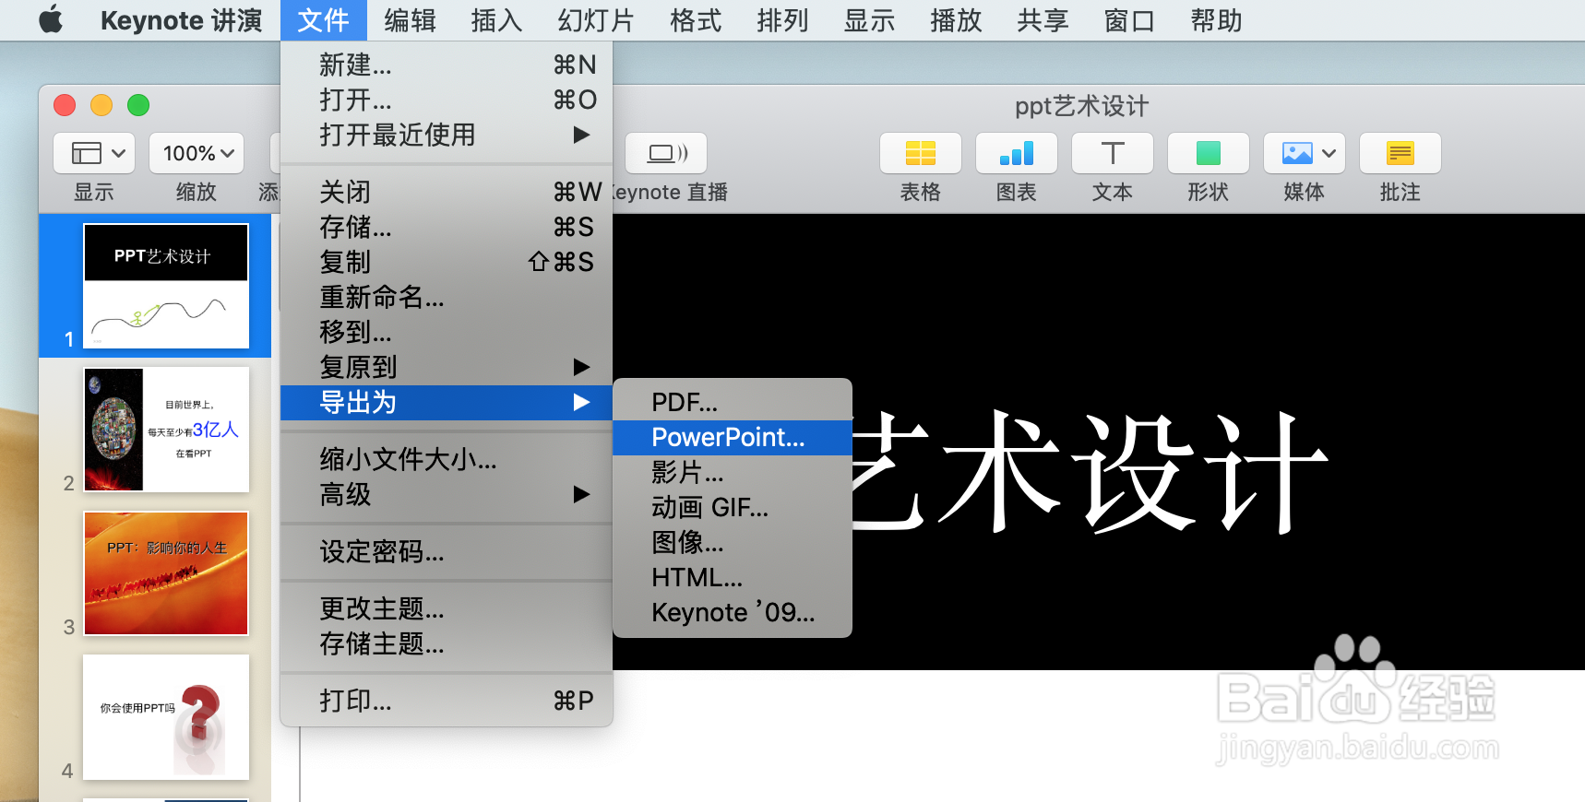This screenshot has height=802, width=1585.
Task: Export as 图像… from submenu
Action: tap(733, 542)
